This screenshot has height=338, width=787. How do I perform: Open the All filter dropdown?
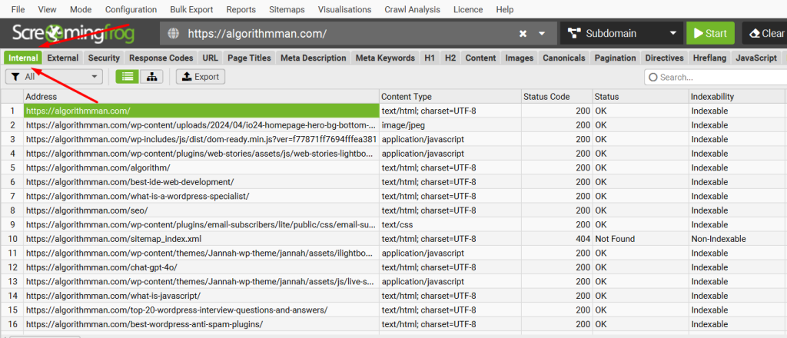(x=54, y=77)
